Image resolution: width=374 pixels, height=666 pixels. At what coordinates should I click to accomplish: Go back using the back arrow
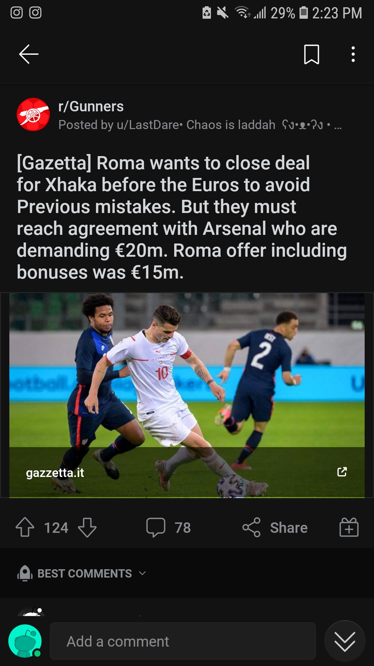28,54
